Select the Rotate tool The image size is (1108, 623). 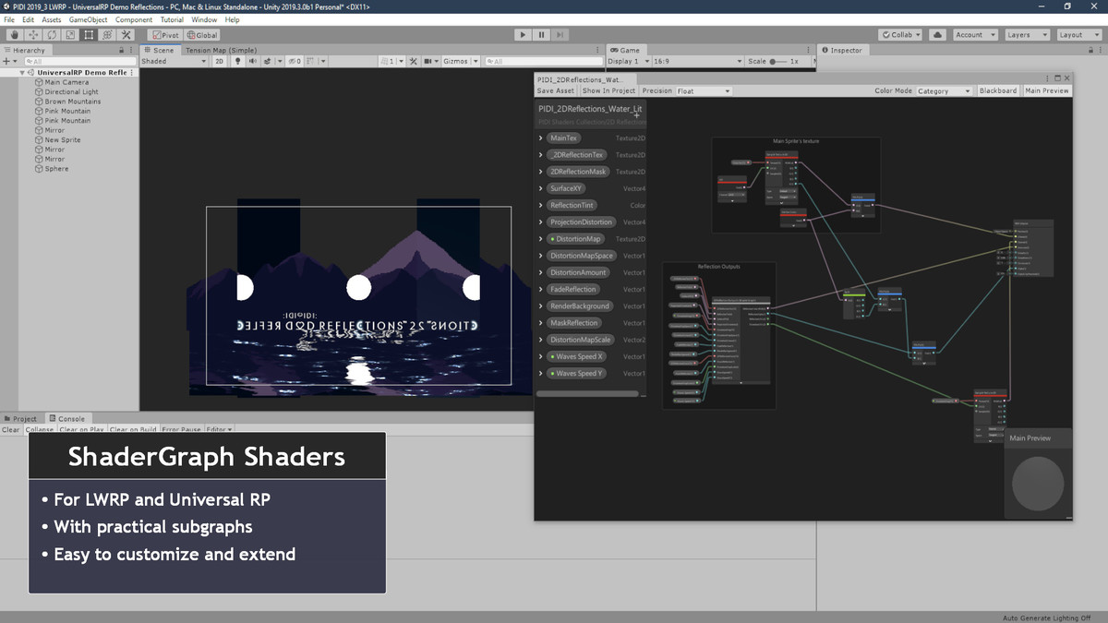[x=52, y=35]
